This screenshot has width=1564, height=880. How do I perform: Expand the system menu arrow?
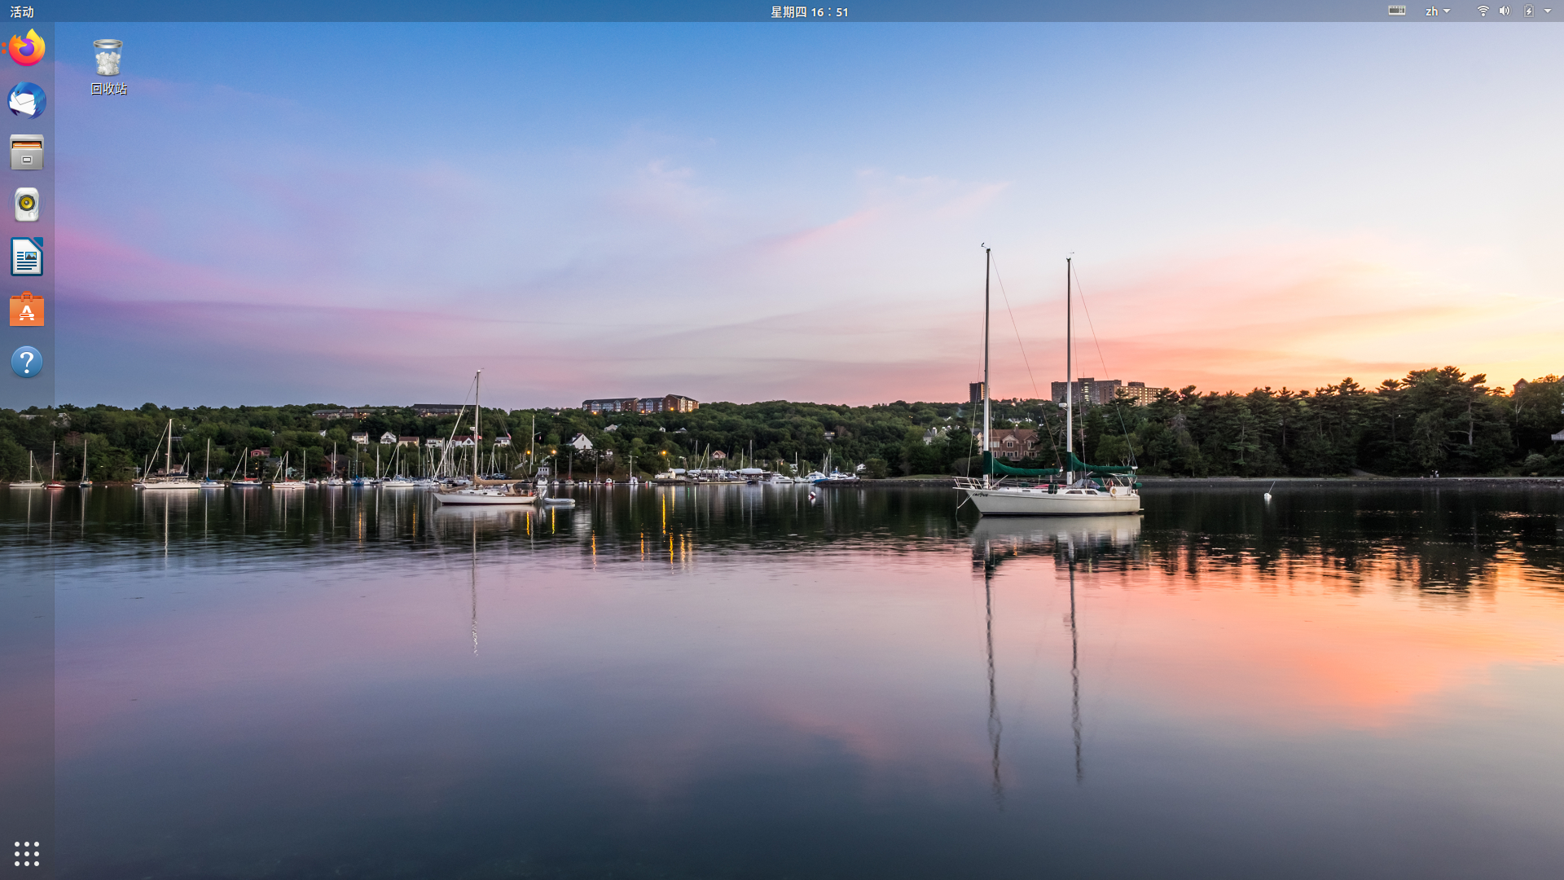tap(1548, 11)
